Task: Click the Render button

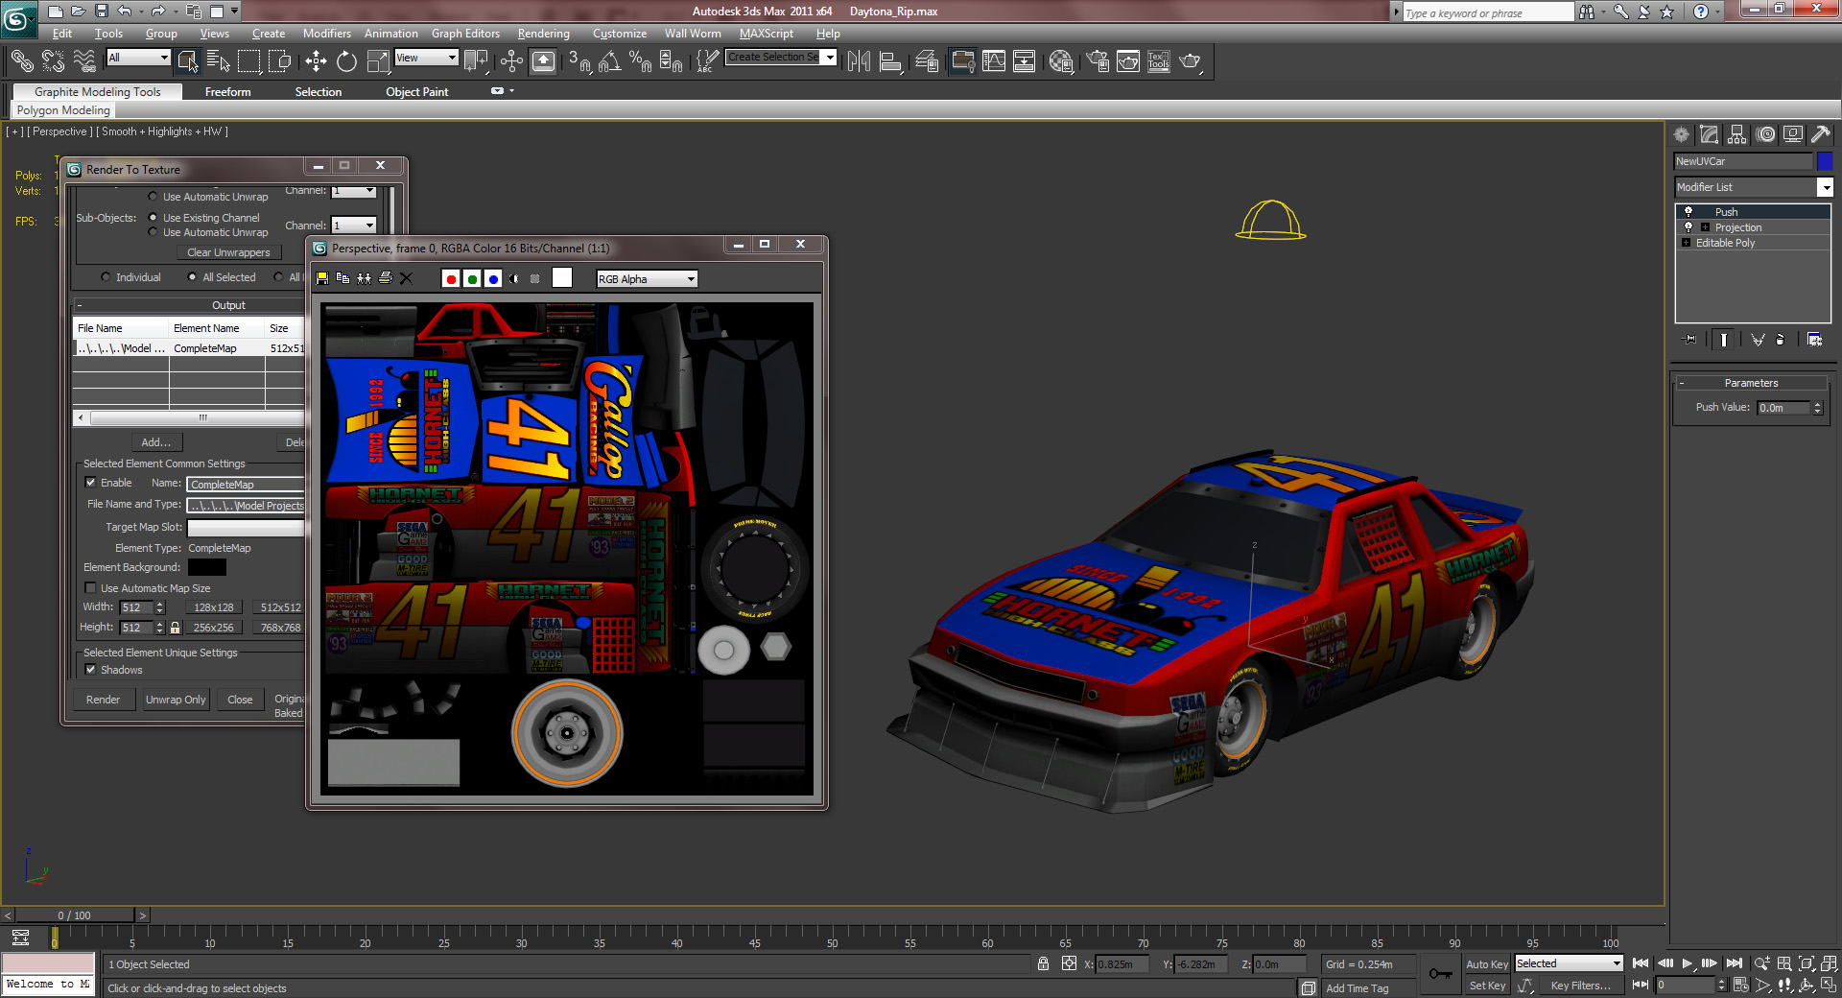Action: [103, 700]
